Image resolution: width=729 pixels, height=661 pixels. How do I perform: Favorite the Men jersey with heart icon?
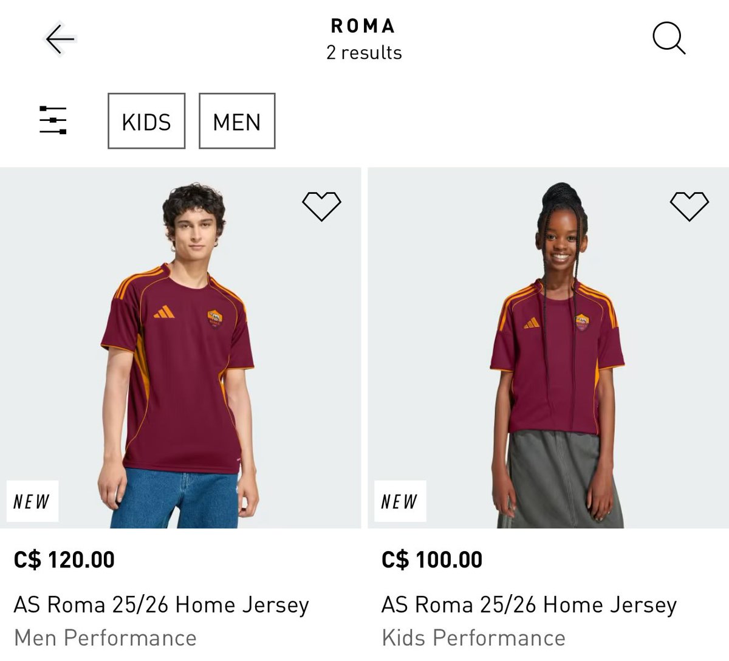321,206
